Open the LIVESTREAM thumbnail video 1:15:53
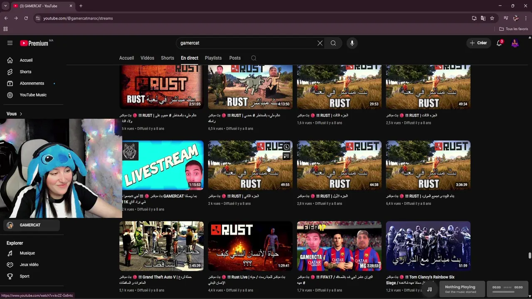The image size is (532, 299). pos(162,165)
